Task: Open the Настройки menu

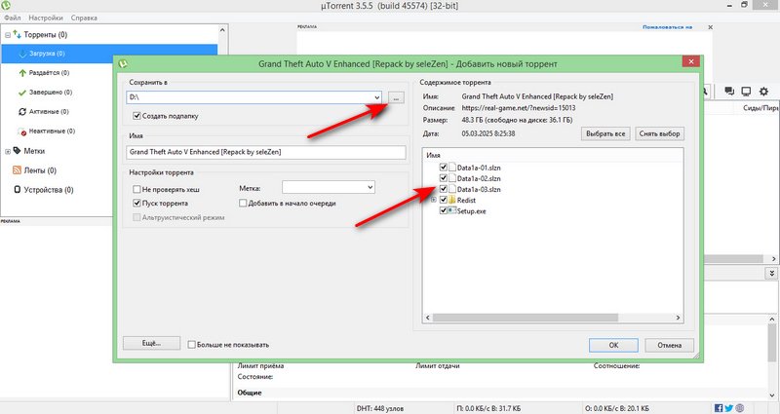Action: coord(47,18)
